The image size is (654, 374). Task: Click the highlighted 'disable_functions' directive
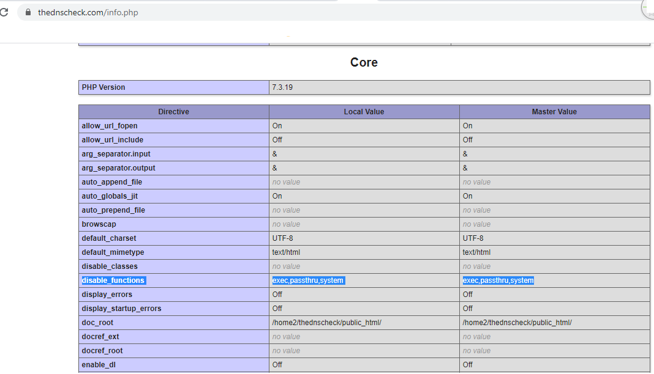[113, 281]
